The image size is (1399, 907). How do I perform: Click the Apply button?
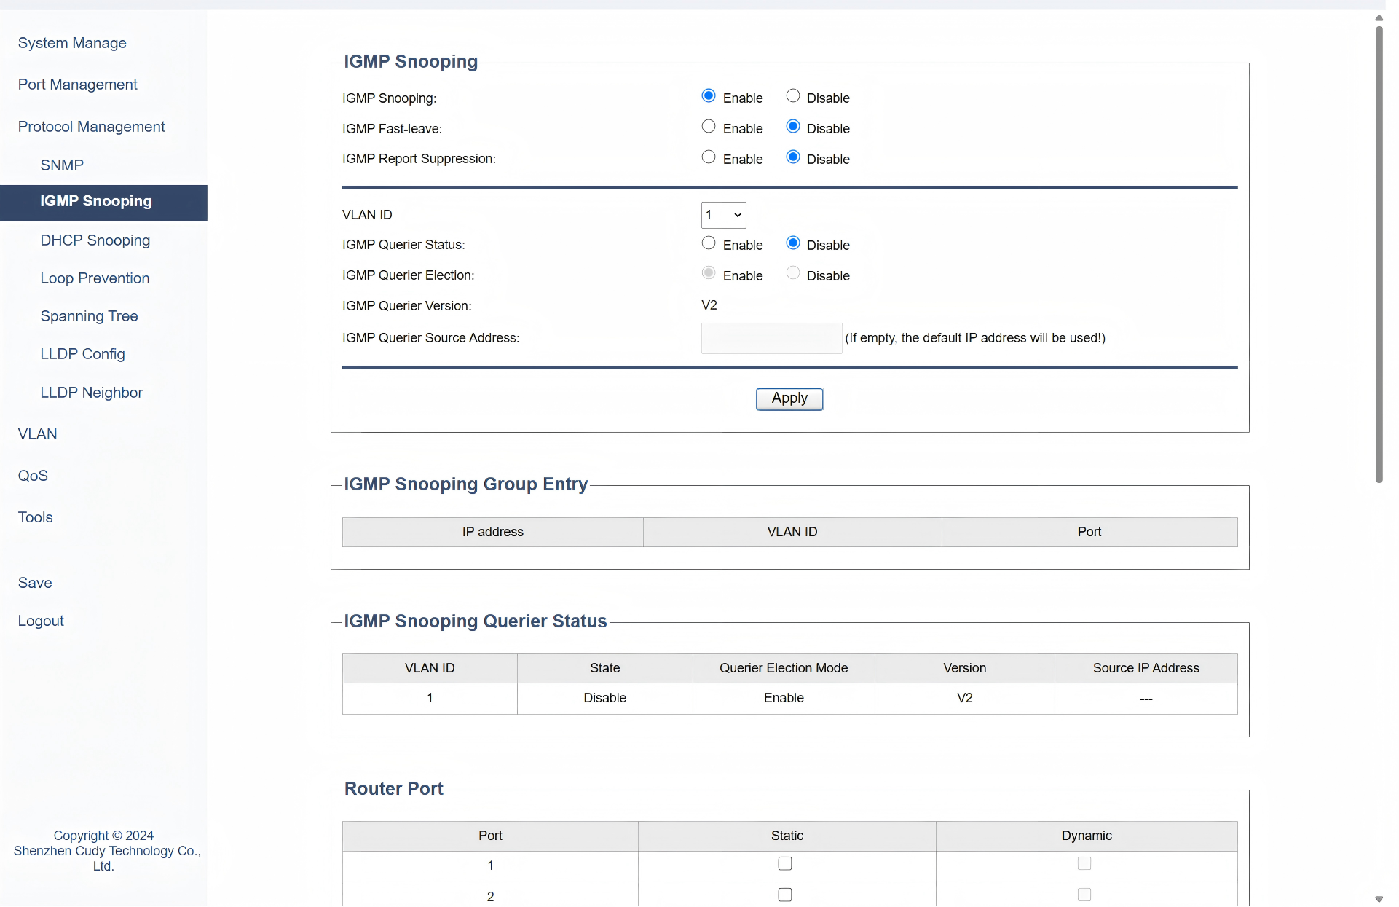[789, 398]
